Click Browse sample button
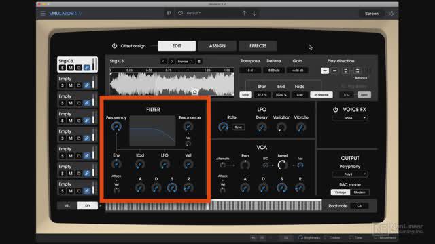Viewport: 435px width, 244px height. (186, 62)
